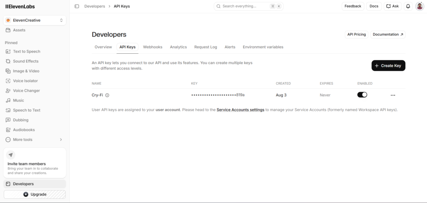
Task: Click the info icon beside Cry-Fi
Action: point(107,95)
